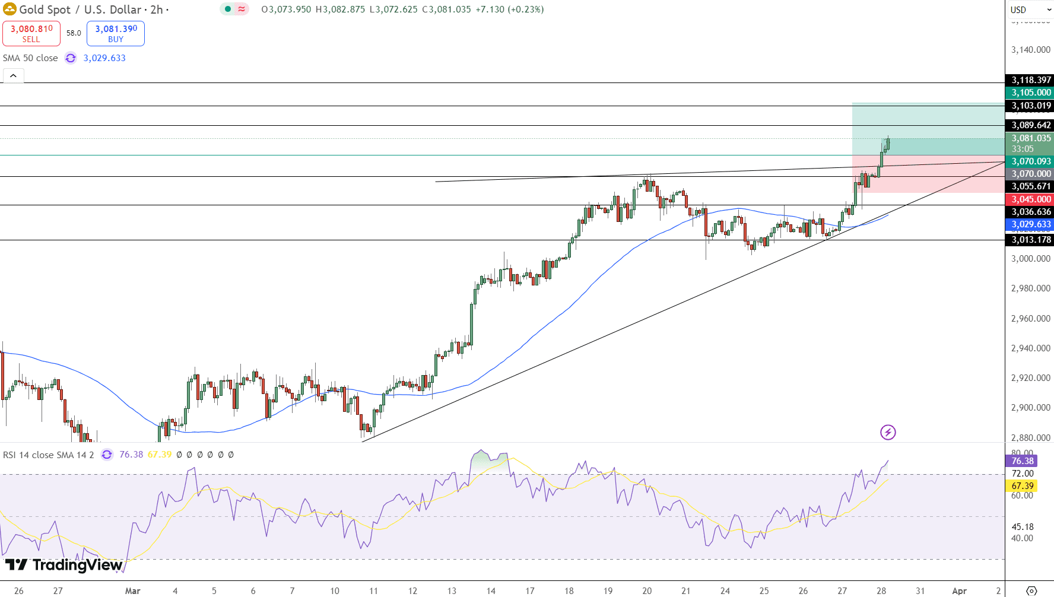Click the SMA 50 close legend label
Viewport: 1054px width, 597px height.
click(30, 58)
